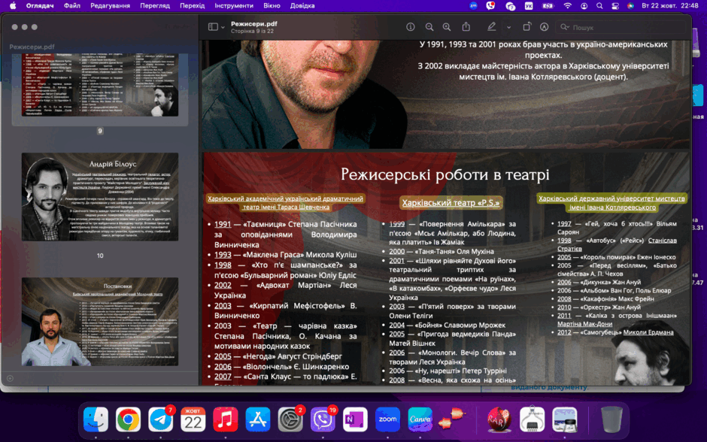Open the Довідка menu

point(302,6)
